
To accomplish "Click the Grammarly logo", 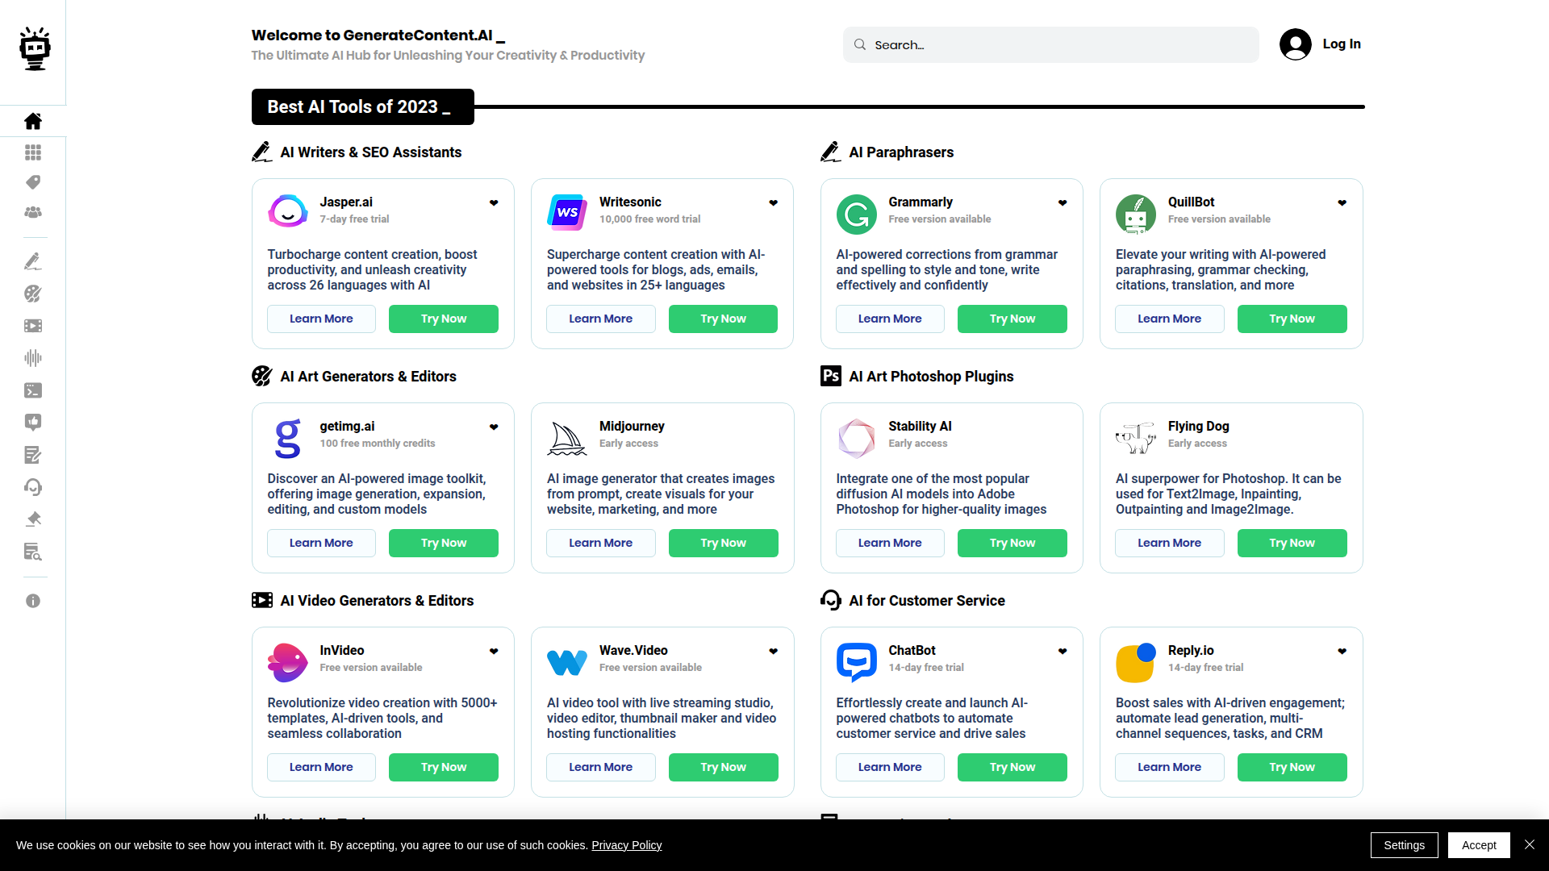I will coord(857,215).
